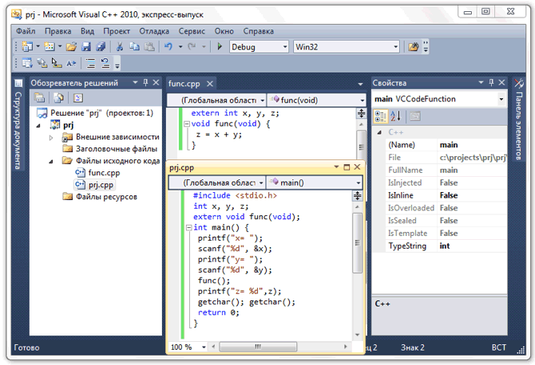Select the IsInline property row
Image resolution: width=535 pixels, height=365 pixels.
pos(446,195)
